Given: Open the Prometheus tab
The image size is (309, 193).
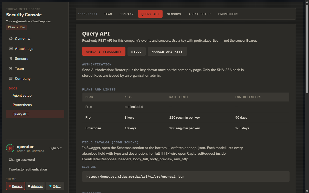Looking at the screenshot, I should pos(228,14).
